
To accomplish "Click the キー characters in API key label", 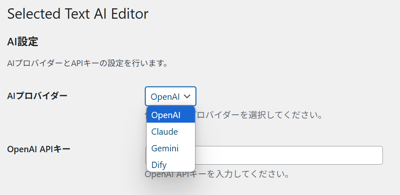I will coord(62,149).
